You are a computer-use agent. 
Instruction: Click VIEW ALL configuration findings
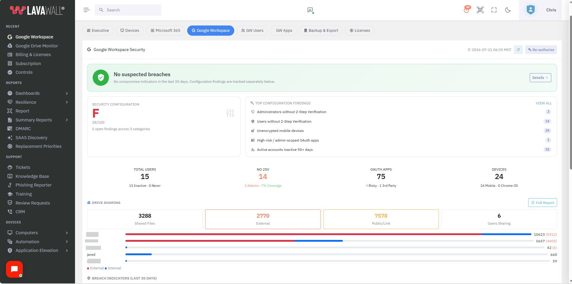pyautogui.click(x=544, y=103)
